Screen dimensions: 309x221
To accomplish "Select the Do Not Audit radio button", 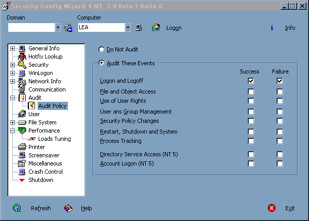I will (x=101, y=50).
